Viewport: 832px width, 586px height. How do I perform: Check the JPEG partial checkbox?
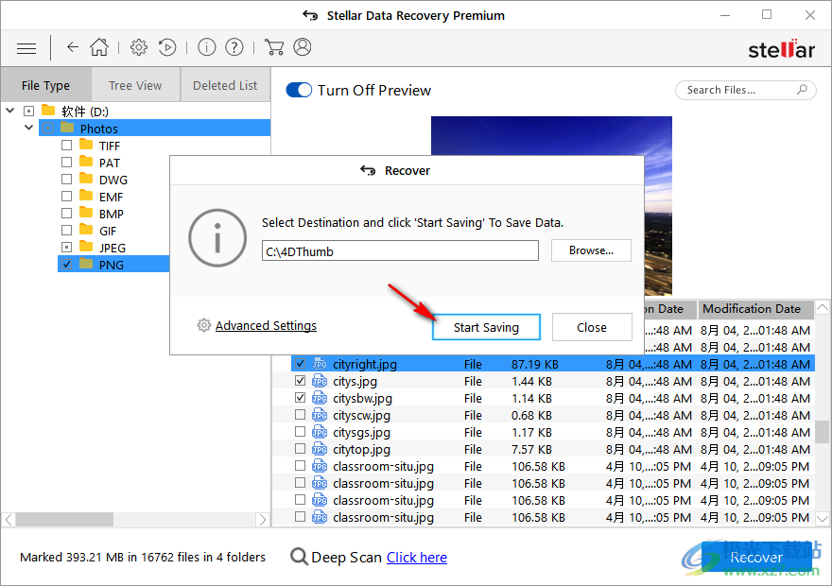tap(66, 247)
